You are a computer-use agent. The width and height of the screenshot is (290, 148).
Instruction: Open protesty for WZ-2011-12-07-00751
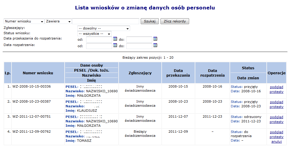[x=276, y=122]
